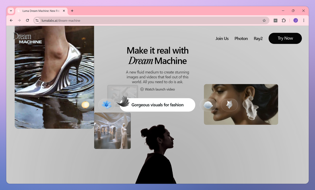Select the Luma Dream Machine tab
Viewport: 315px width, 190px height.
point(41,11)
